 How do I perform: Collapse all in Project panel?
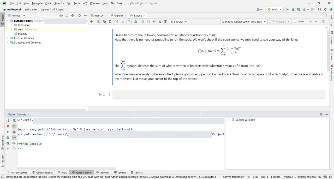point(73,16)
